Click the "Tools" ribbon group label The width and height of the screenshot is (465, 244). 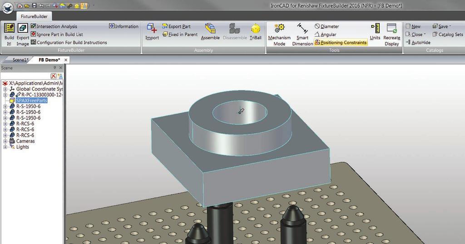[334, 50]
